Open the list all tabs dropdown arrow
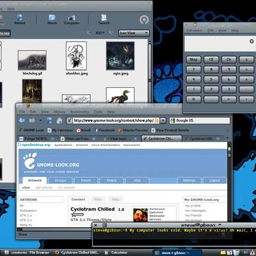Image resolution: width=256 pixels, height=256 pixels. (227, 138)
